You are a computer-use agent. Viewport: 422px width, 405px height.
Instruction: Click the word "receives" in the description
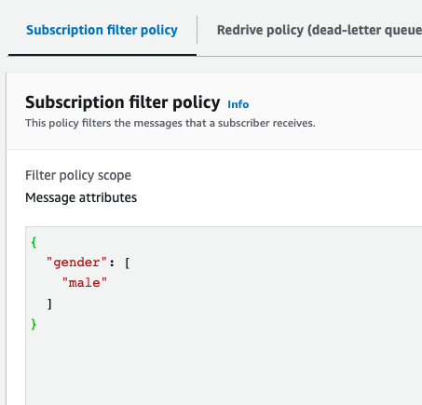(x=290, y=123)
